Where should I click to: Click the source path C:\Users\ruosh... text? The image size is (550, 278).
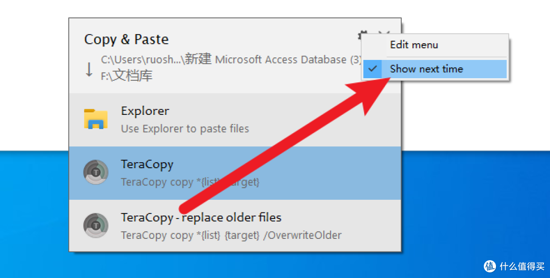231,59
